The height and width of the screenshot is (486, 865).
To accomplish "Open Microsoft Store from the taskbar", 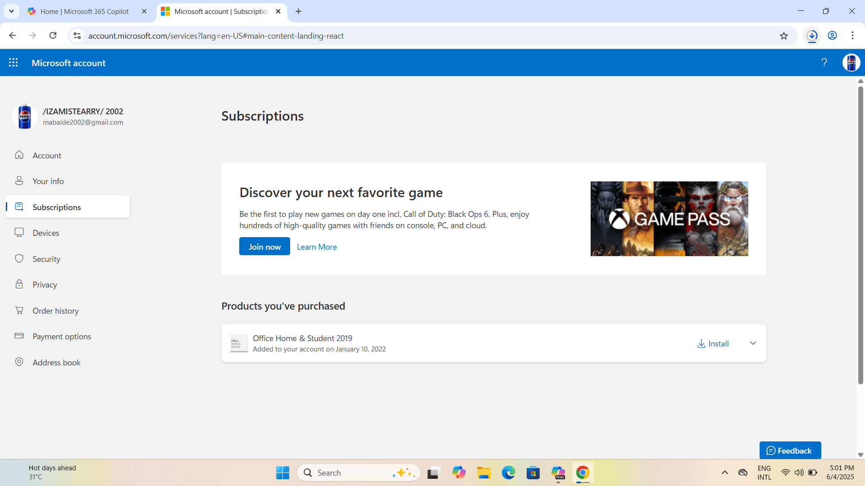I will tap(533, 473).
